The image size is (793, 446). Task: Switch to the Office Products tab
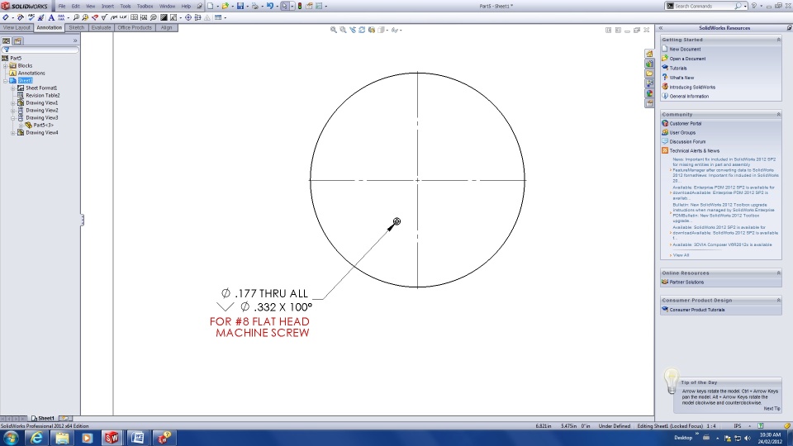pyautogui.click(x=135, y=28)
